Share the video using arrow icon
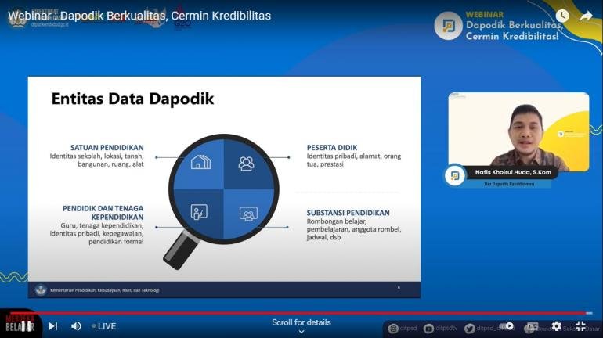603x338 pixels. click(x=586, y=16)
